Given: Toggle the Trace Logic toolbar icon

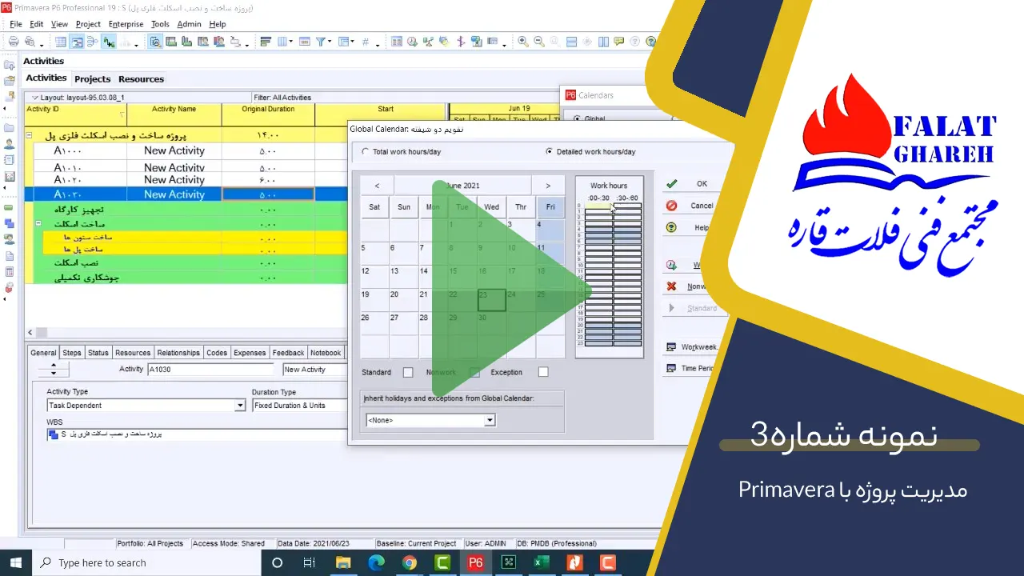Looking at the screenshot, I should (x=108, y=42).
